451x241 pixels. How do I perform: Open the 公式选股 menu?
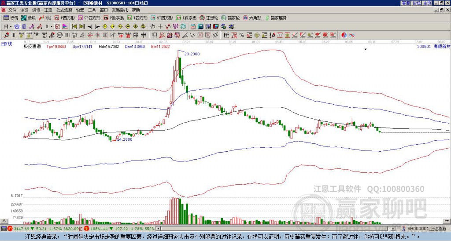(64, 10)
